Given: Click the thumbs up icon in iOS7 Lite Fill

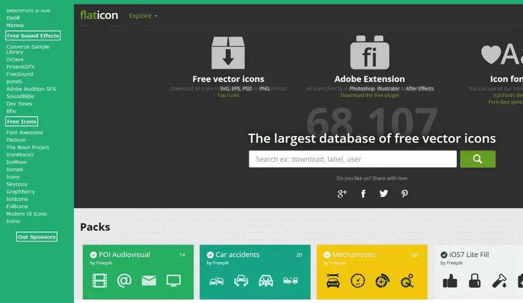Looking at the screenshot, I should tap(450, 281).
